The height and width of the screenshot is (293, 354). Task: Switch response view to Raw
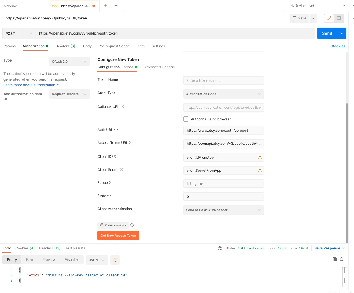(30, 260)
